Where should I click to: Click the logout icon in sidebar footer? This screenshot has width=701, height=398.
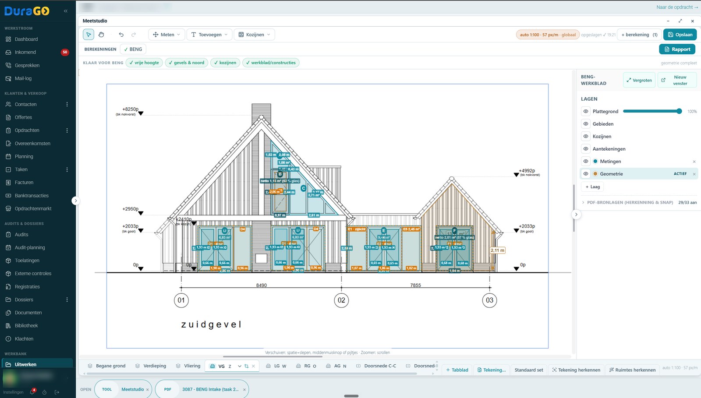pos(57,392)
